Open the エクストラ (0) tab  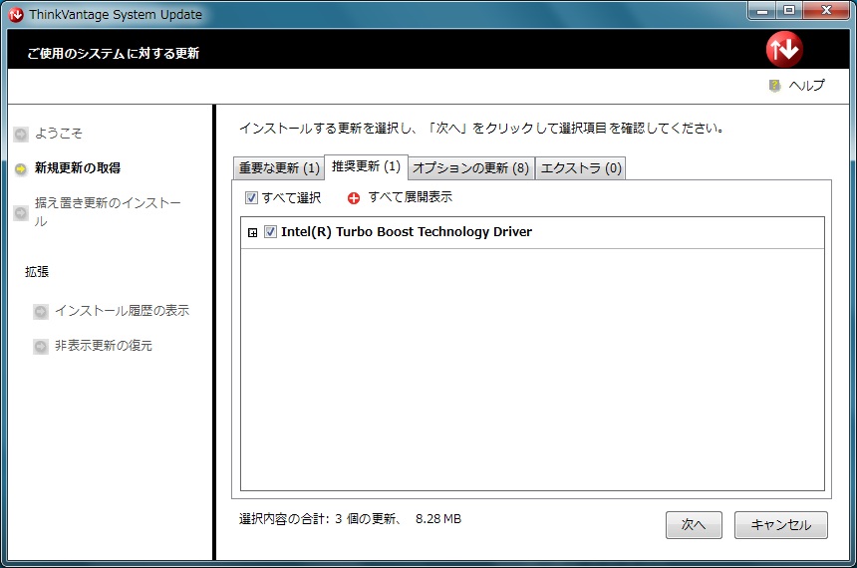(580, 168)
